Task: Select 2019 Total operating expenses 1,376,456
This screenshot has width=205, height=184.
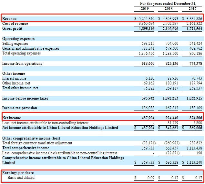Action: [x=147, y=53]
